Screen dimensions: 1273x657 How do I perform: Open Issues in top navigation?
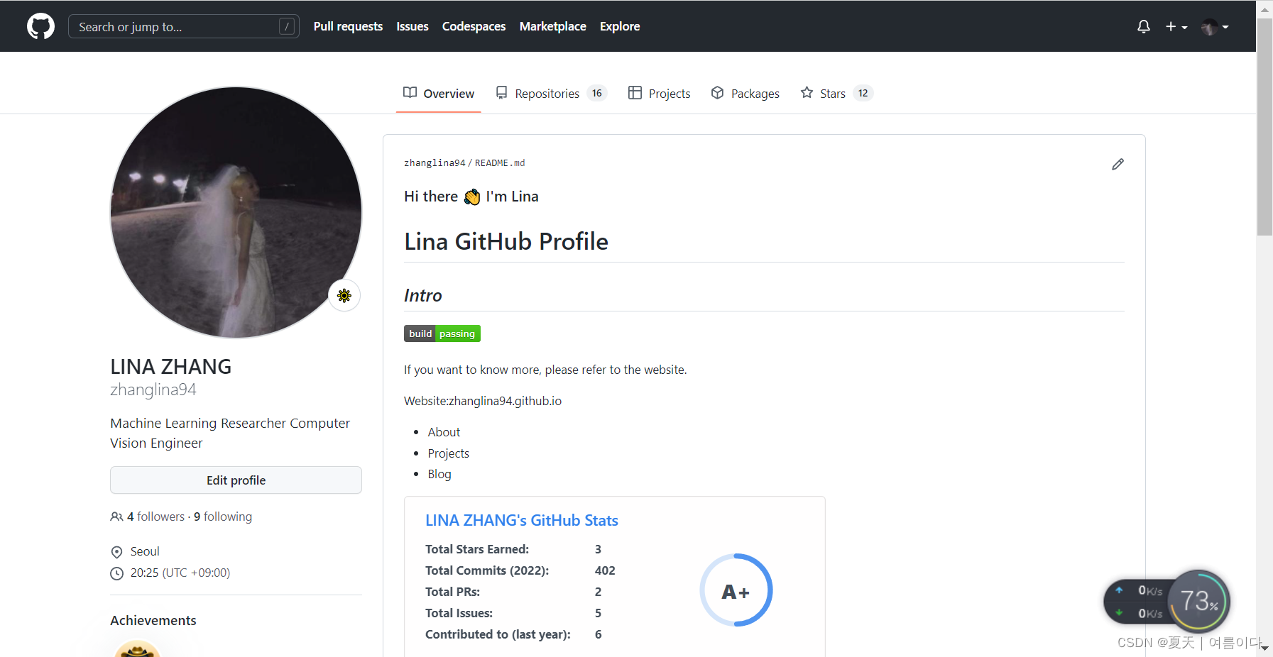[413, 26]
